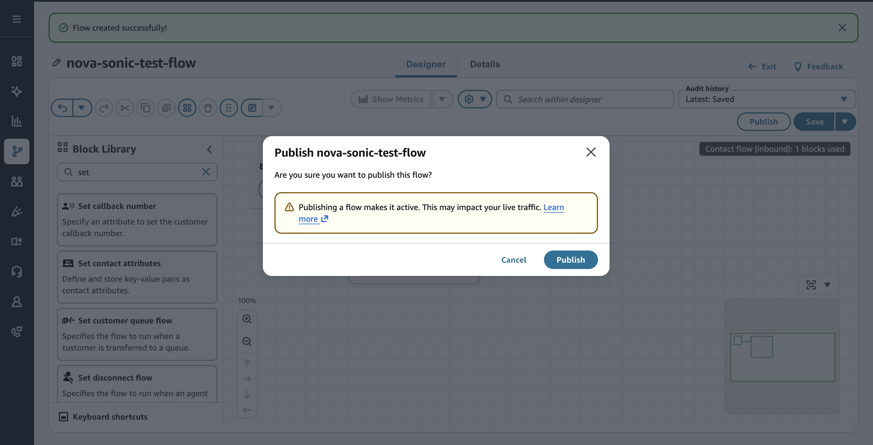Open the Audit history dropdown
This screenshot has width=873, height=445.
(767, 99)
